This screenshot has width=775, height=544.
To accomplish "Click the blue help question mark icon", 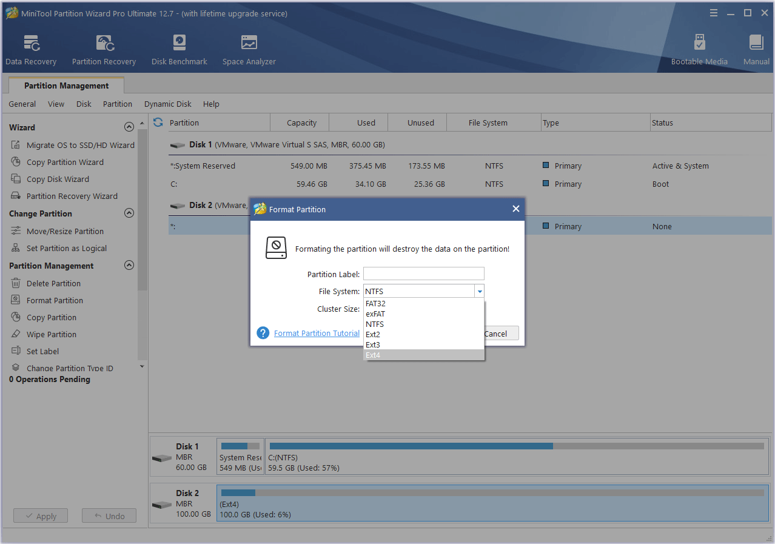I will pos(263,333).
